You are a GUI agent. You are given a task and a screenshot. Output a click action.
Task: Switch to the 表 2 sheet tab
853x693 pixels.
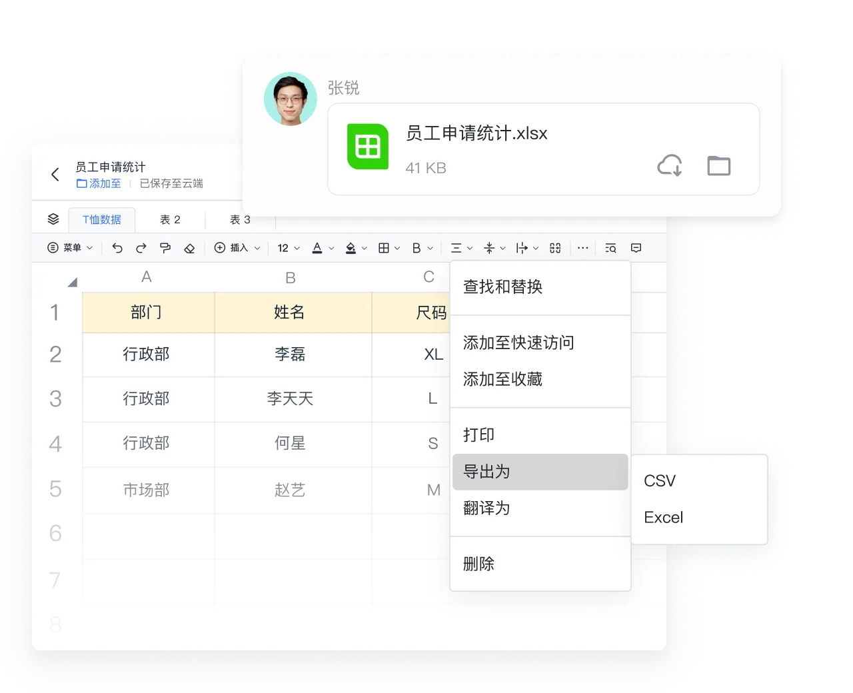point(170,220)
